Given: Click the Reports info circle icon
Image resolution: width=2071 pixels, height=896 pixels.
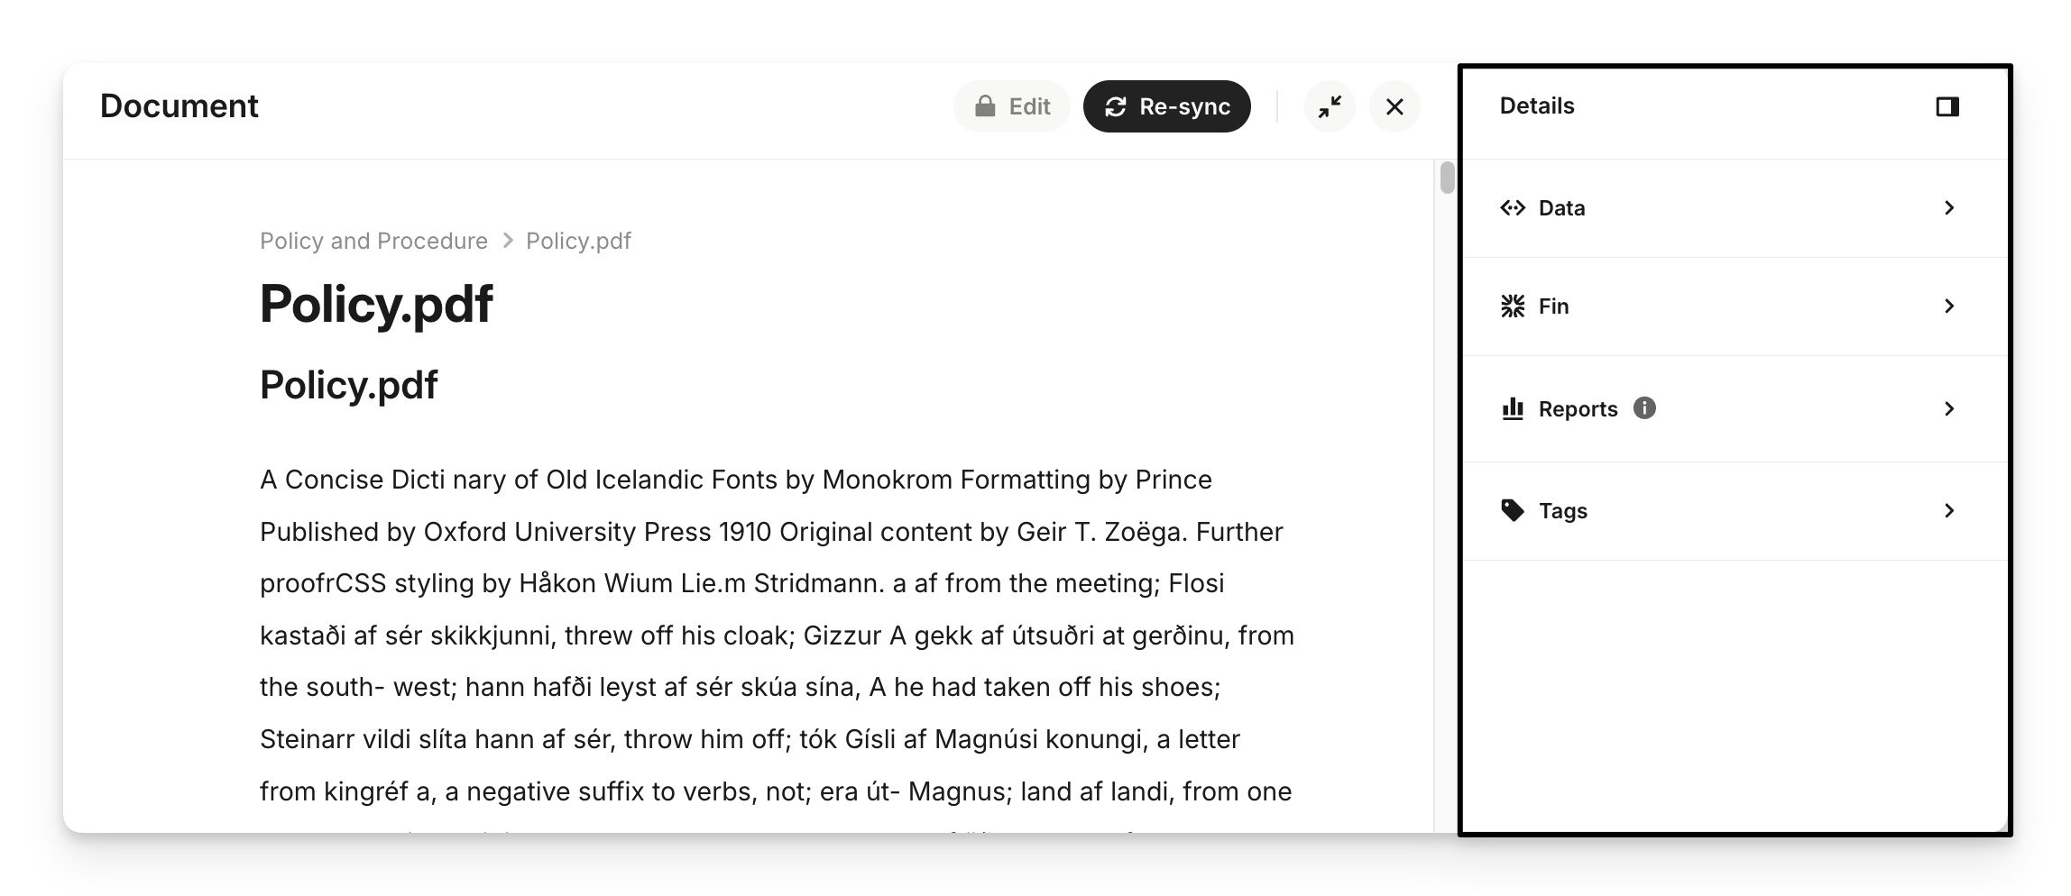Looking at the screenshot, I should click(x=1644, y=408).
